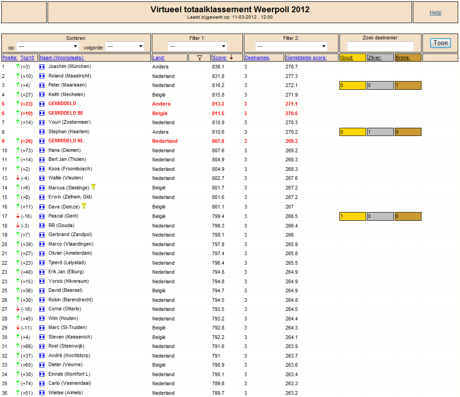Click the Goud column header
This screenshot has height=397, width=460.
(x=347, y=58)
